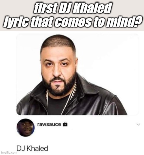This screenshot has height=155, width=144.
Task: Open the large photo above the caption
Action: coord(77,74)
